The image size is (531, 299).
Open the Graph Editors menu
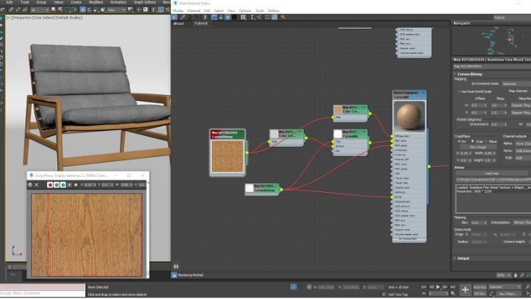(145, 2)
